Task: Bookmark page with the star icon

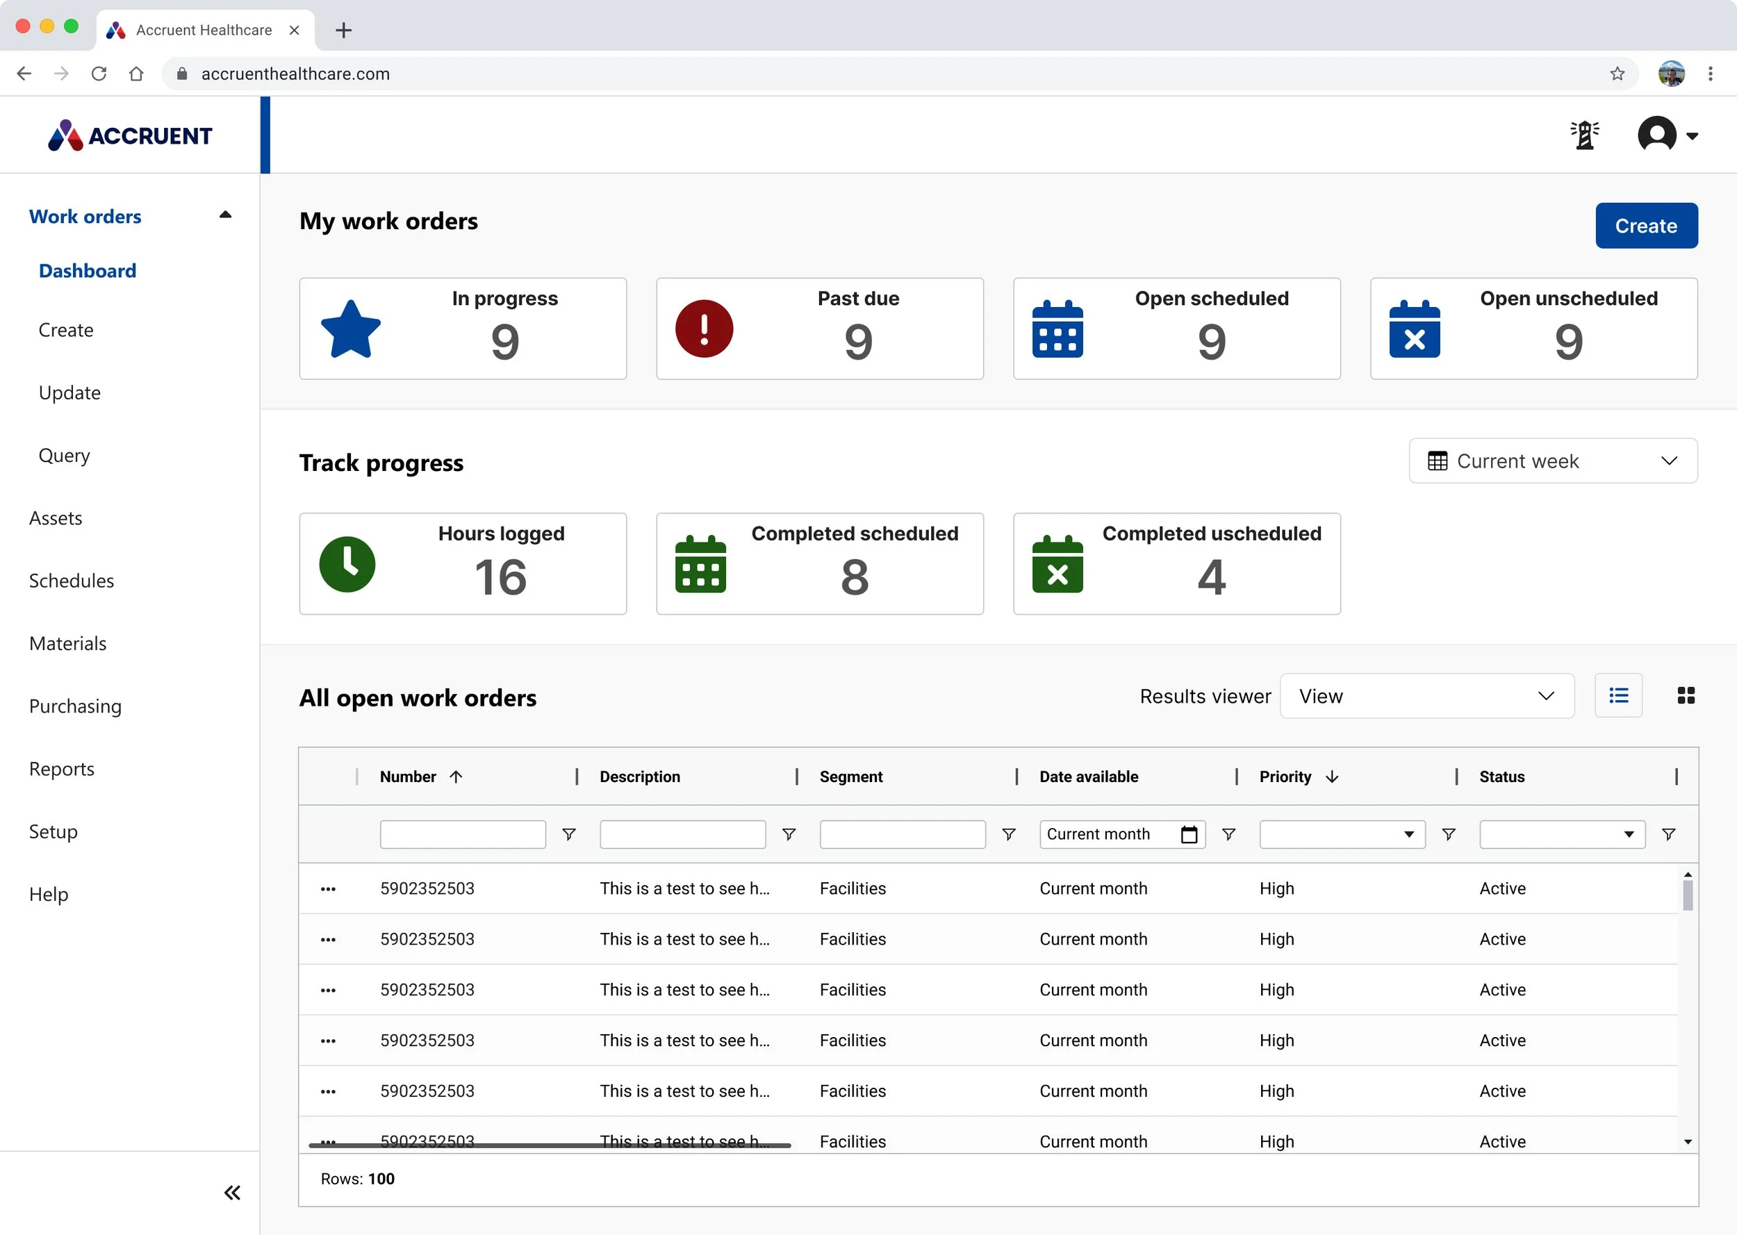Action: (1617, 74)
